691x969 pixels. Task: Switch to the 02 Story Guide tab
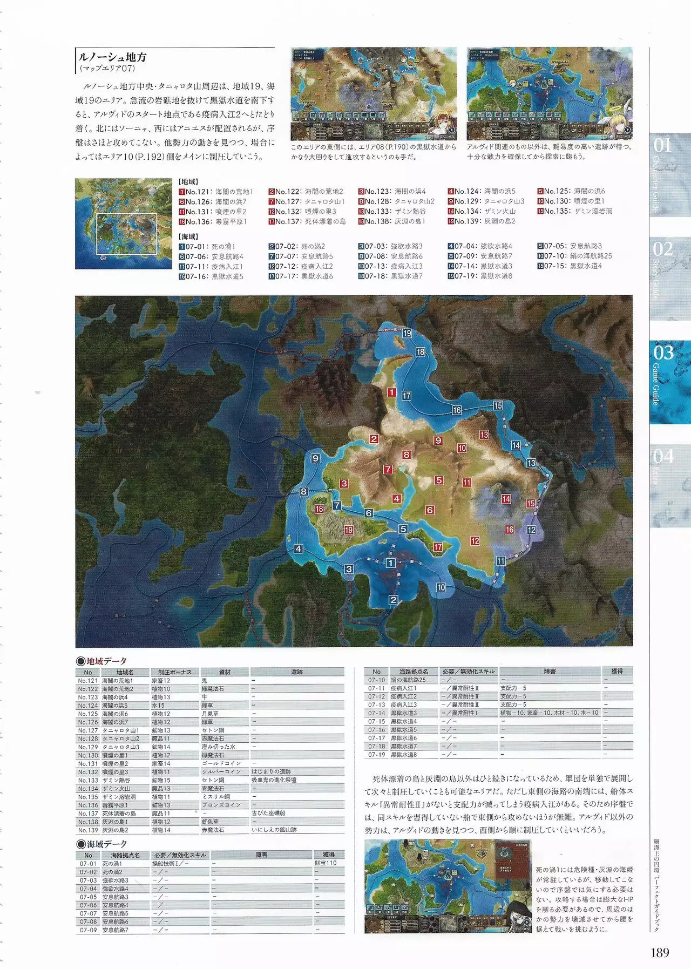coord(669,271)
